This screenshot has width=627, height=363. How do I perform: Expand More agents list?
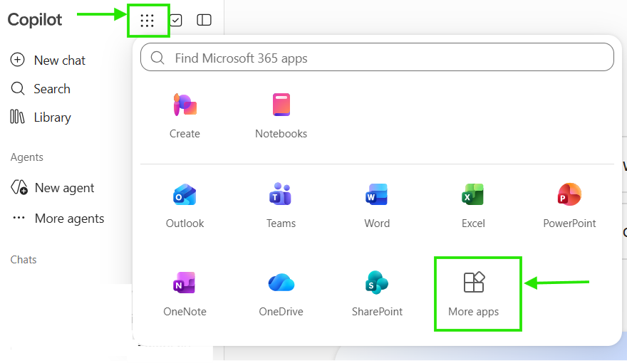pos(58,218)
